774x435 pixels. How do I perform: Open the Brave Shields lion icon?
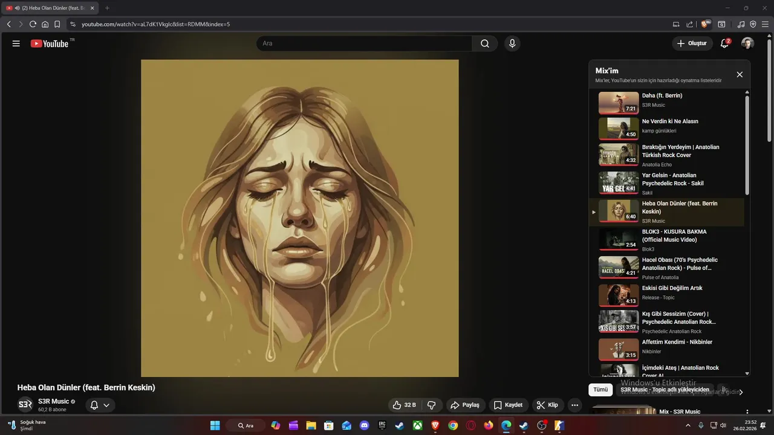click(705, 24)
